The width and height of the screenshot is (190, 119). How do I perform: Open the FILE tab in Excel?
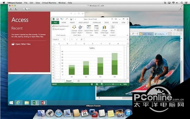pos(55,23)
